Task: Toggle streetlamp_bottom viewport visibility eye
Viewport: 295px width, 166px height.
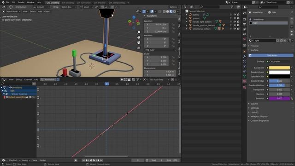Action: 235,29
